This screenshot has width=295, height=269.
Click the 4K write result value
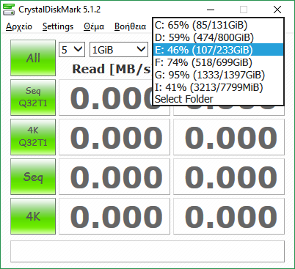229,216
